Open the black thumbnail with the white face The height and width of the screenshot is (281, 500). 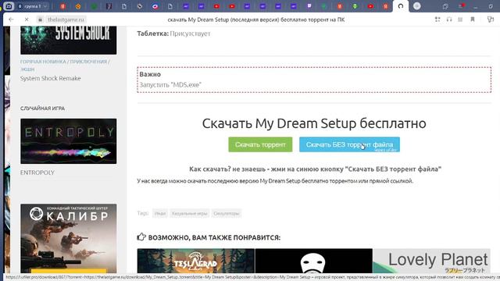coord(314,261)
